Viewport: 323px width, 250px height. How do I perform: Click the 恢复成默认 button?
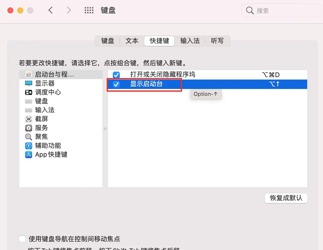coord(286,198)
